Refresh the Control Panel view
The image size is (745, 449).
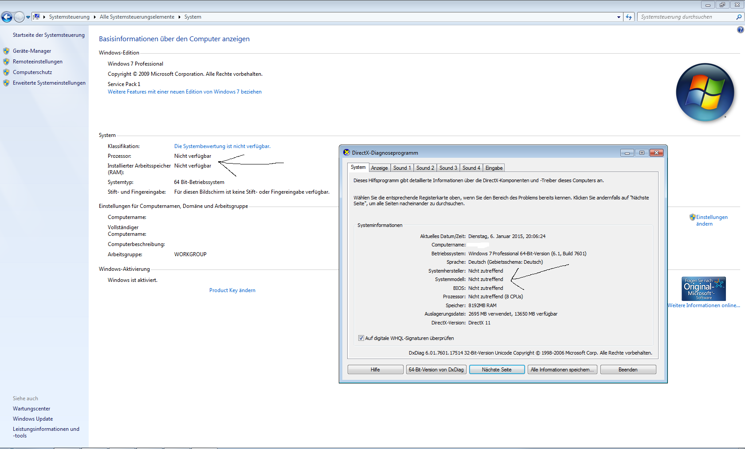click(629, 17)
